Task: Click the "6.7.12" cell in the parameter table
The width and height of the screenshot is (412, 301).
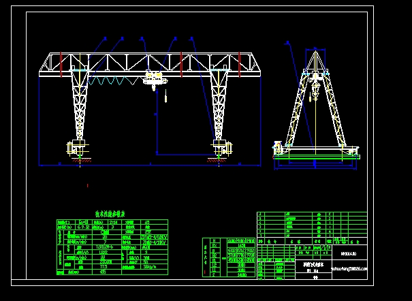Action: coord(83,227)
